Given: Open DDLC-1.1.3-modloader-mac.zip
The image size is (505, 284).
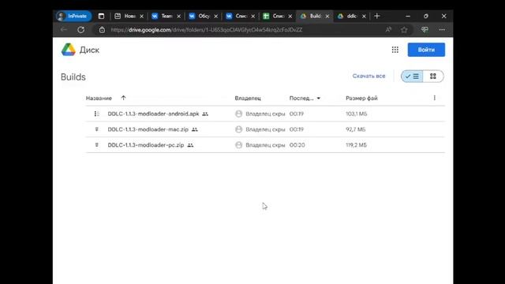Looking at the screenshot, I should click(x=148, y=129).
